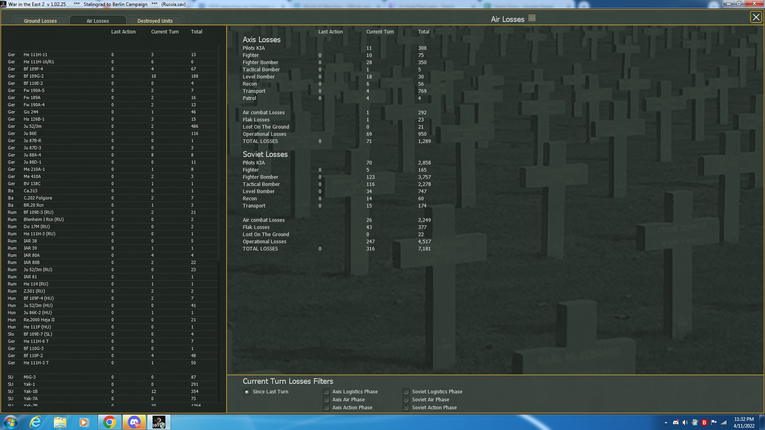Open Discord from the taskbar
Viewport: 765px width, 430px height.
134,422
